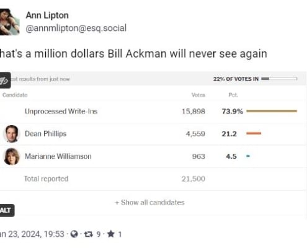Click the favourite star icon
This screenshot has width=307, height=248.
[x=111, y=234]
